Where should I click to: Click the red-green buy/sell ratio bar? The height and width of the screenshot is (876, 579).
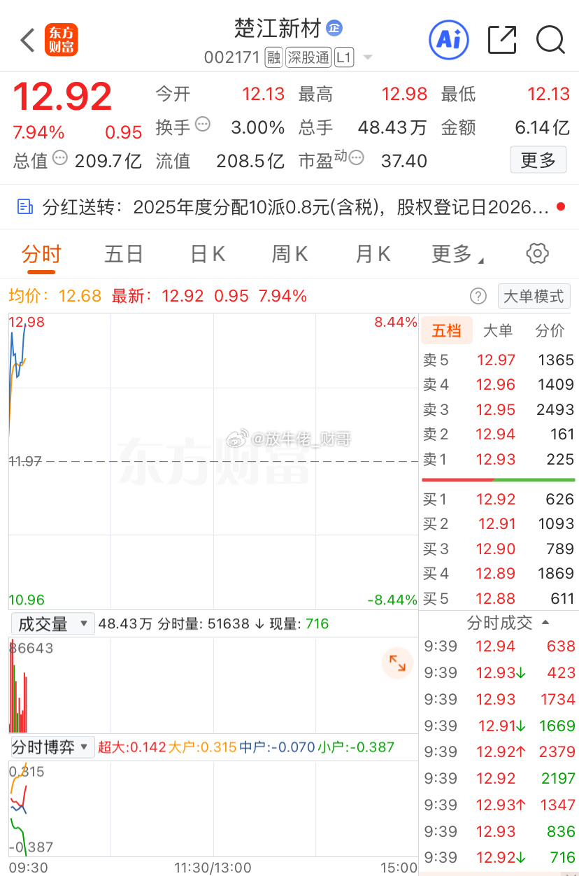tap(498, 479)
